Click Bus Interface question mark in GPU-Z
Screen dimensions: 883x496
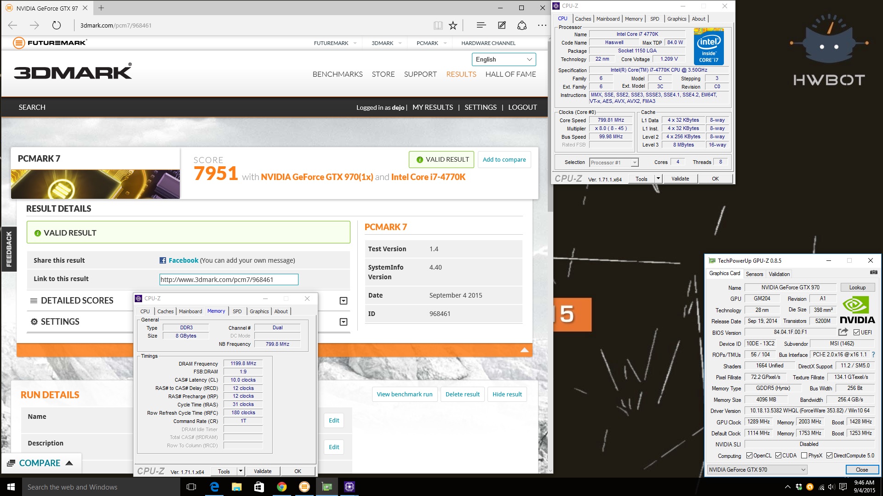[x=873, y=355]
